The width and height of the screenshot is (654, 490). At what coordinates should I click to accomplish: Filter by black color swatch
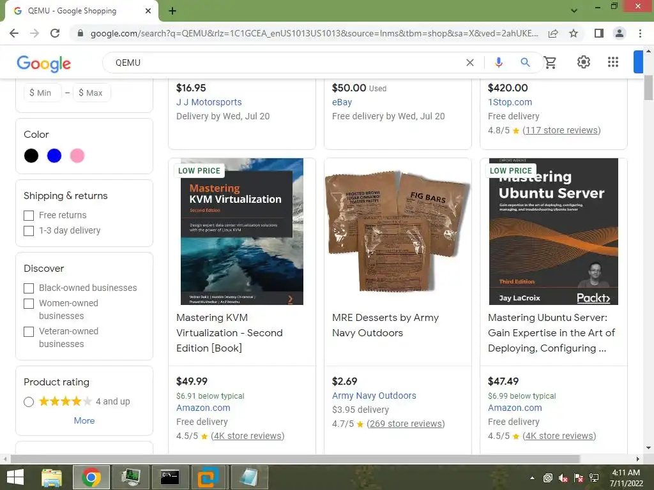click(x=31, y=156)
